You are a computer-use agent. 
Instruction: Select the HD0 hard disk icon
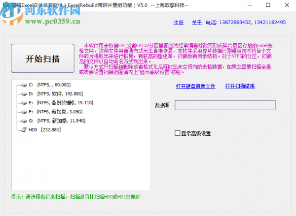pos(24,129)
